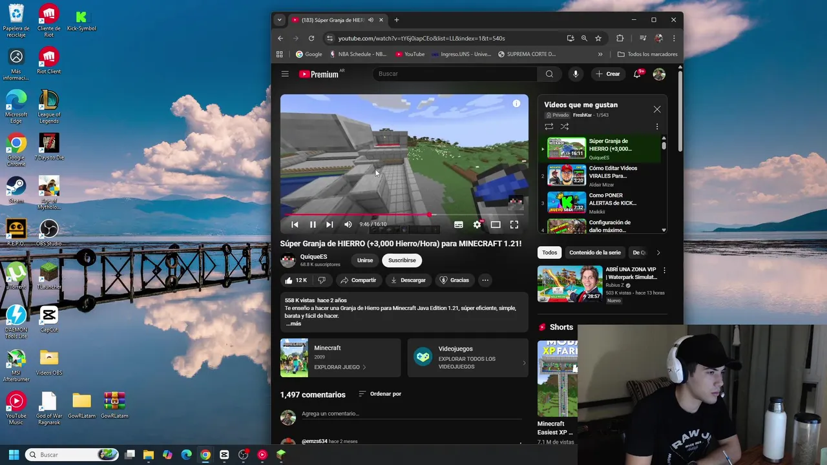Viewport: 827px width, 465px height.
Task: Toggle playlist shuffle icon
Action: pyautogui.click(x=565, y=127)
